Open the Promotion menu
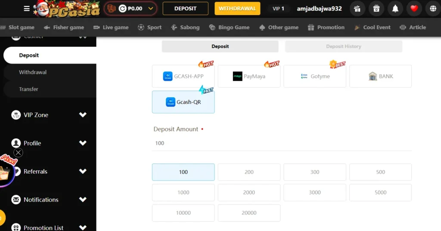441x231 pixels. point(326,27)
